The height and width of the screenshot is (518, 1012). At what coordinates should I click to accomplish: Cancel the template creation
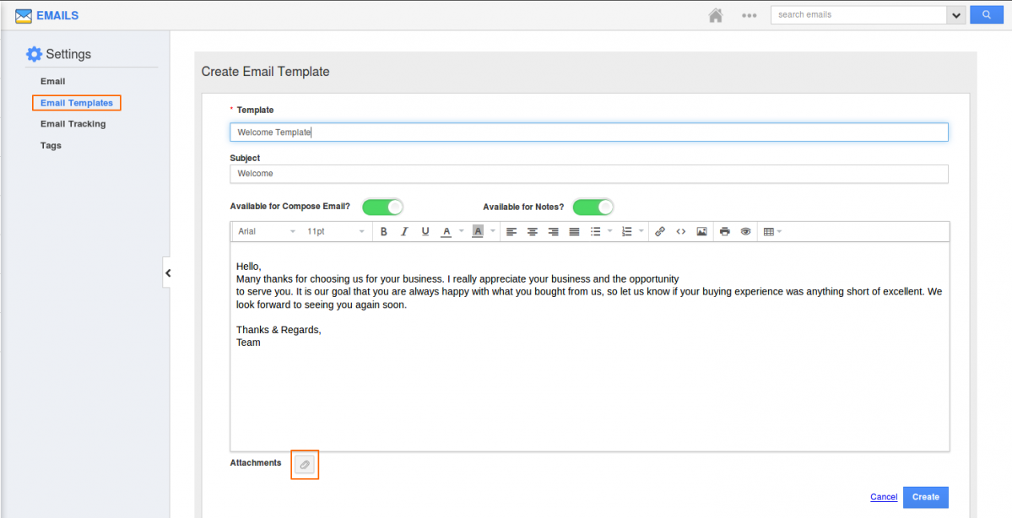coord(884,497)
